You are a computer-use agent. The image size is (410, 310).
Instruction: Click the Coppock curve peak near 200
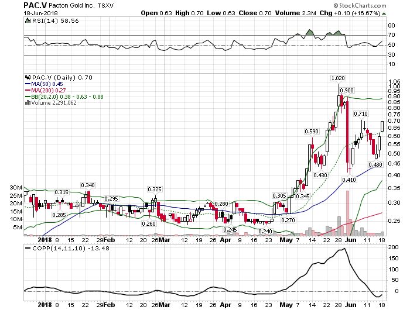pyautogui.click(x=344, y=249)
